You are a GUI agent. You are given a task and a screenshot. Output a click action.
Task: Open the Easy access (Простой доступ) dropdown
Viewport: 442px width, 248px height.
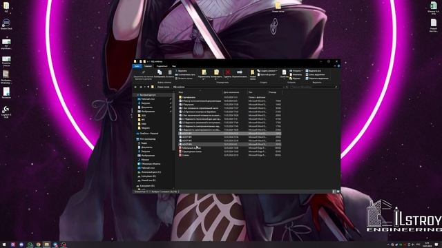pyautogui.click(x=267, y=74)
